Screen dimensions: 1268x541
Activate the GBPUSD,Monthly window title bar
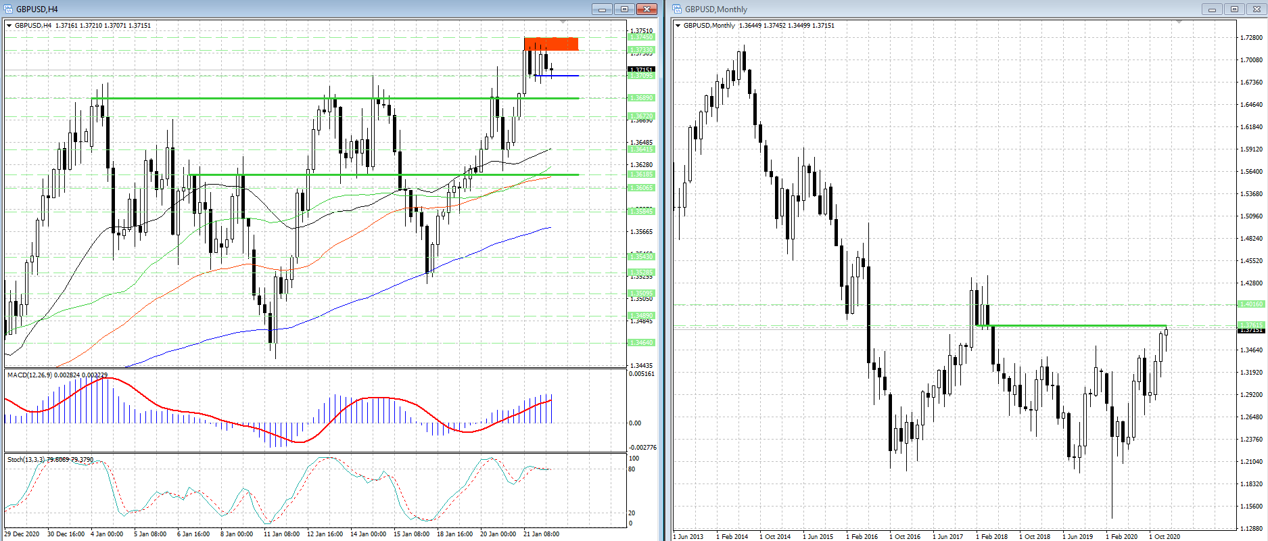coord(947,9)
